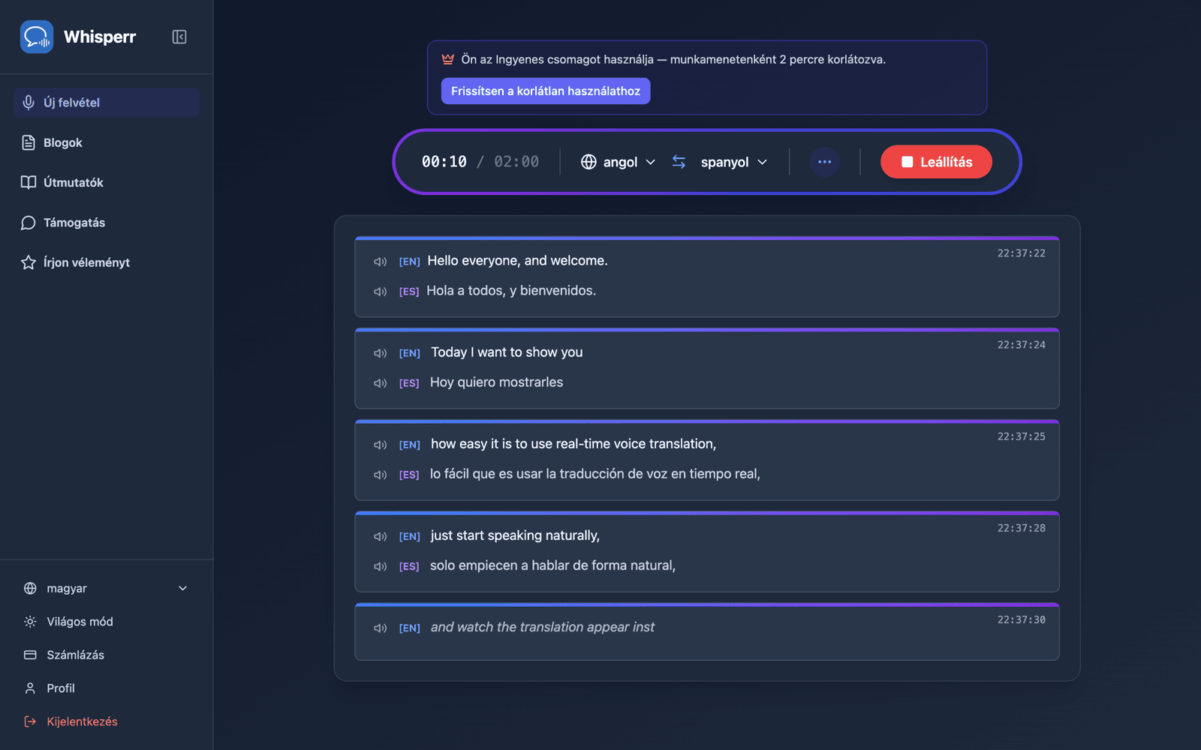1201x750 pixels.
Task: Click the 22:37:24 timestamp
Action: [x=1021, y=345]
